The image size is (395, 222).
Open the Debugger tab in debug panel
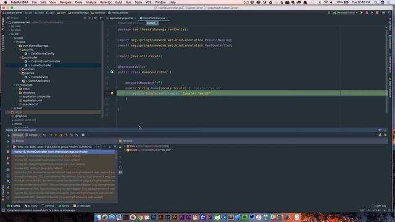(x=18, y=135)
